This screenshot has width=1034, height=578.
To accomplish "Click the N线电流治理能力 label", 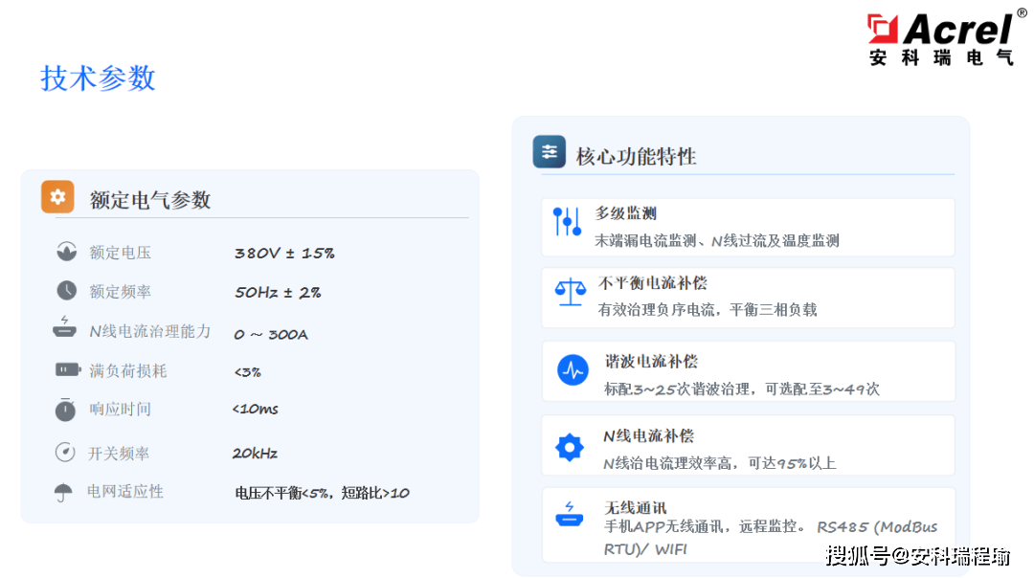I will coord(150,331).
